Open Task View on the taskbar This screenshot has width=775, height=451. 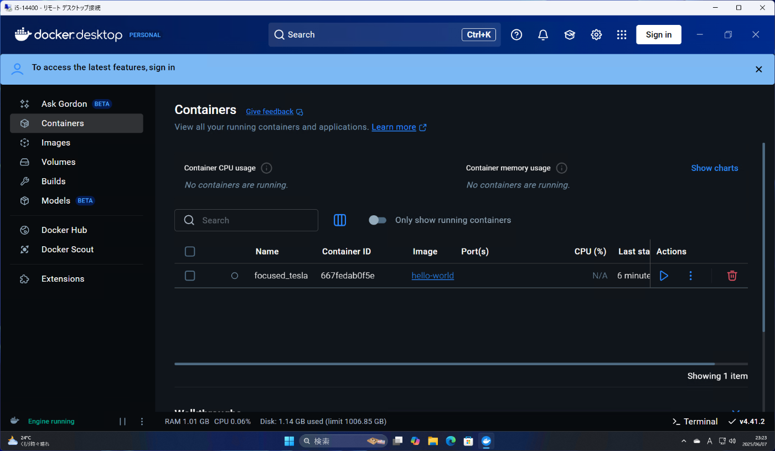click(x=397, y=441)
